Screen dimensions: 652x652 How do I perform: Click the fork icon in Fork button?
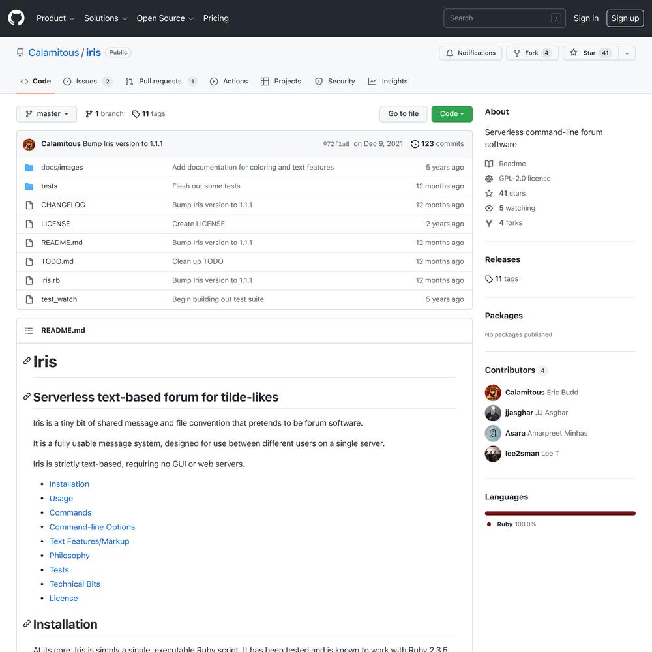click(x=517, y=53)
